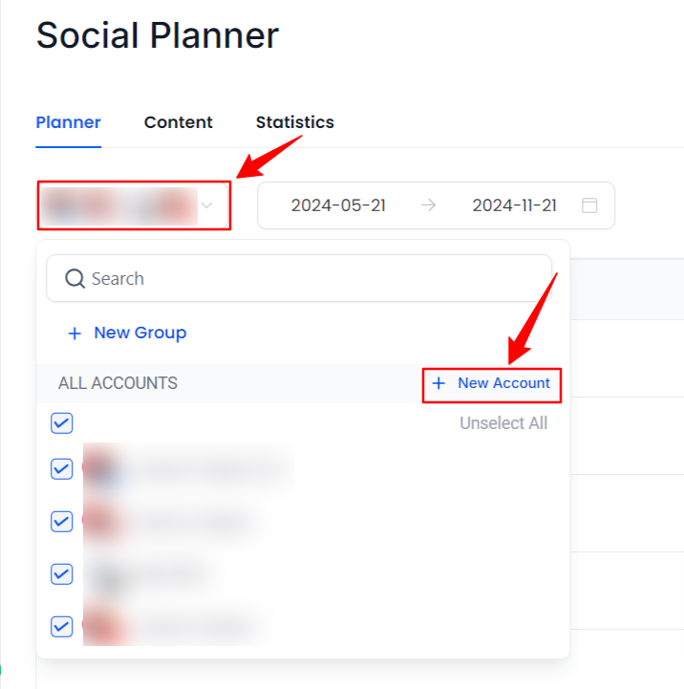Toggle the select-all accounts checkbox

[61, 423]
